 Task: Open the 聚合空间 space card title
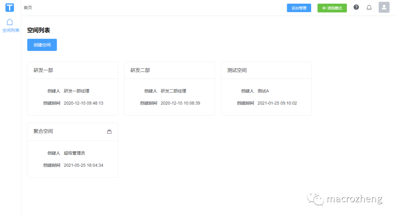43,131
